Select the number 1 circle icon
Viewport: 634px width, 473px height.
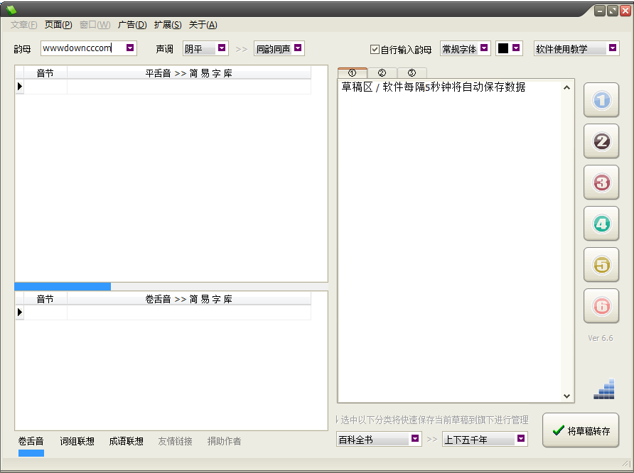pos(601,100)
